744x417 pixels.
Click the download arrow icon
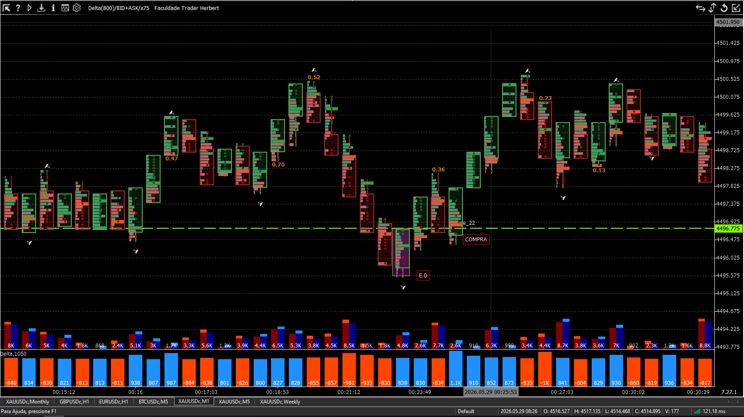41,8
